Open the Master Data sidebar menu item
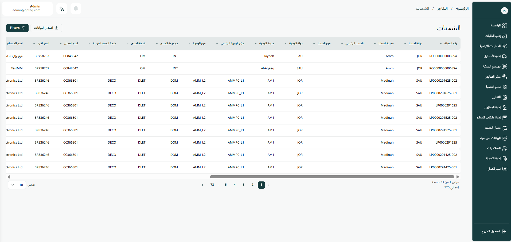The width and height of the screenshot is (511, 242). click(490, 138)
